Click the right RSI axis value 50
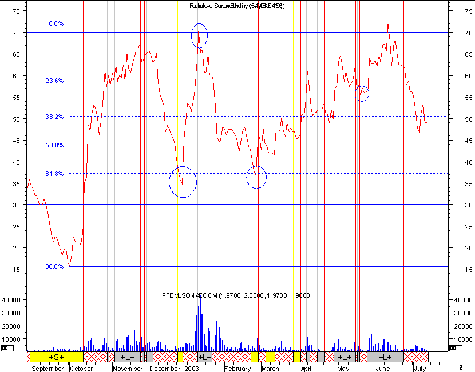 (x=468, y=119)
